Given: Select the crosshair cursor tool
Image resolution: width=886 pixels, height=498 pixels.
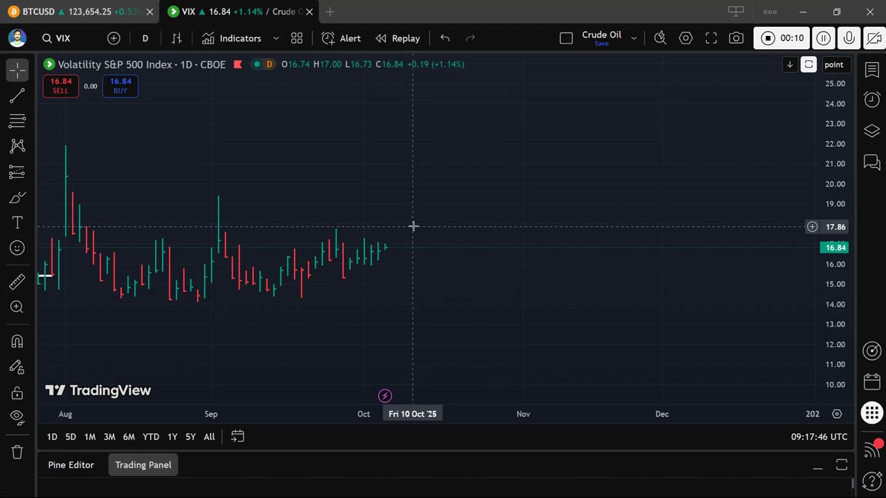Looking at the screenshot, I should (x=17, y=70).
